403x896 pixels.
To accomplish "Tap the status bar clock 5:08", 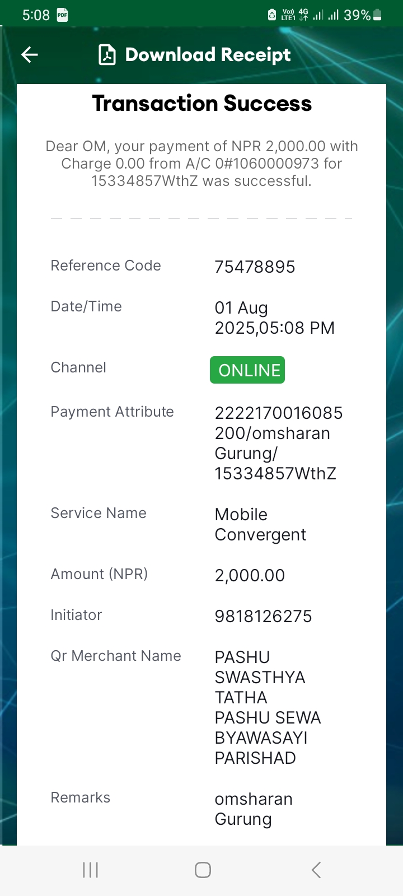I will [36, 15].
